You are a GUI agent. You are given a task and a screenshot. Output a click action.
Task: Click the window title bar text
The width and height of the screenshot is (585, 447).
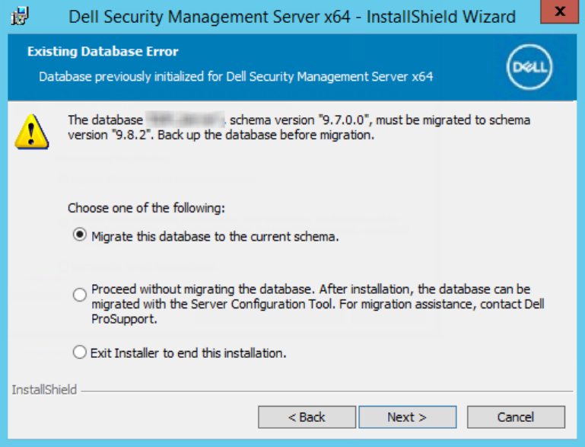click(292, 17)
